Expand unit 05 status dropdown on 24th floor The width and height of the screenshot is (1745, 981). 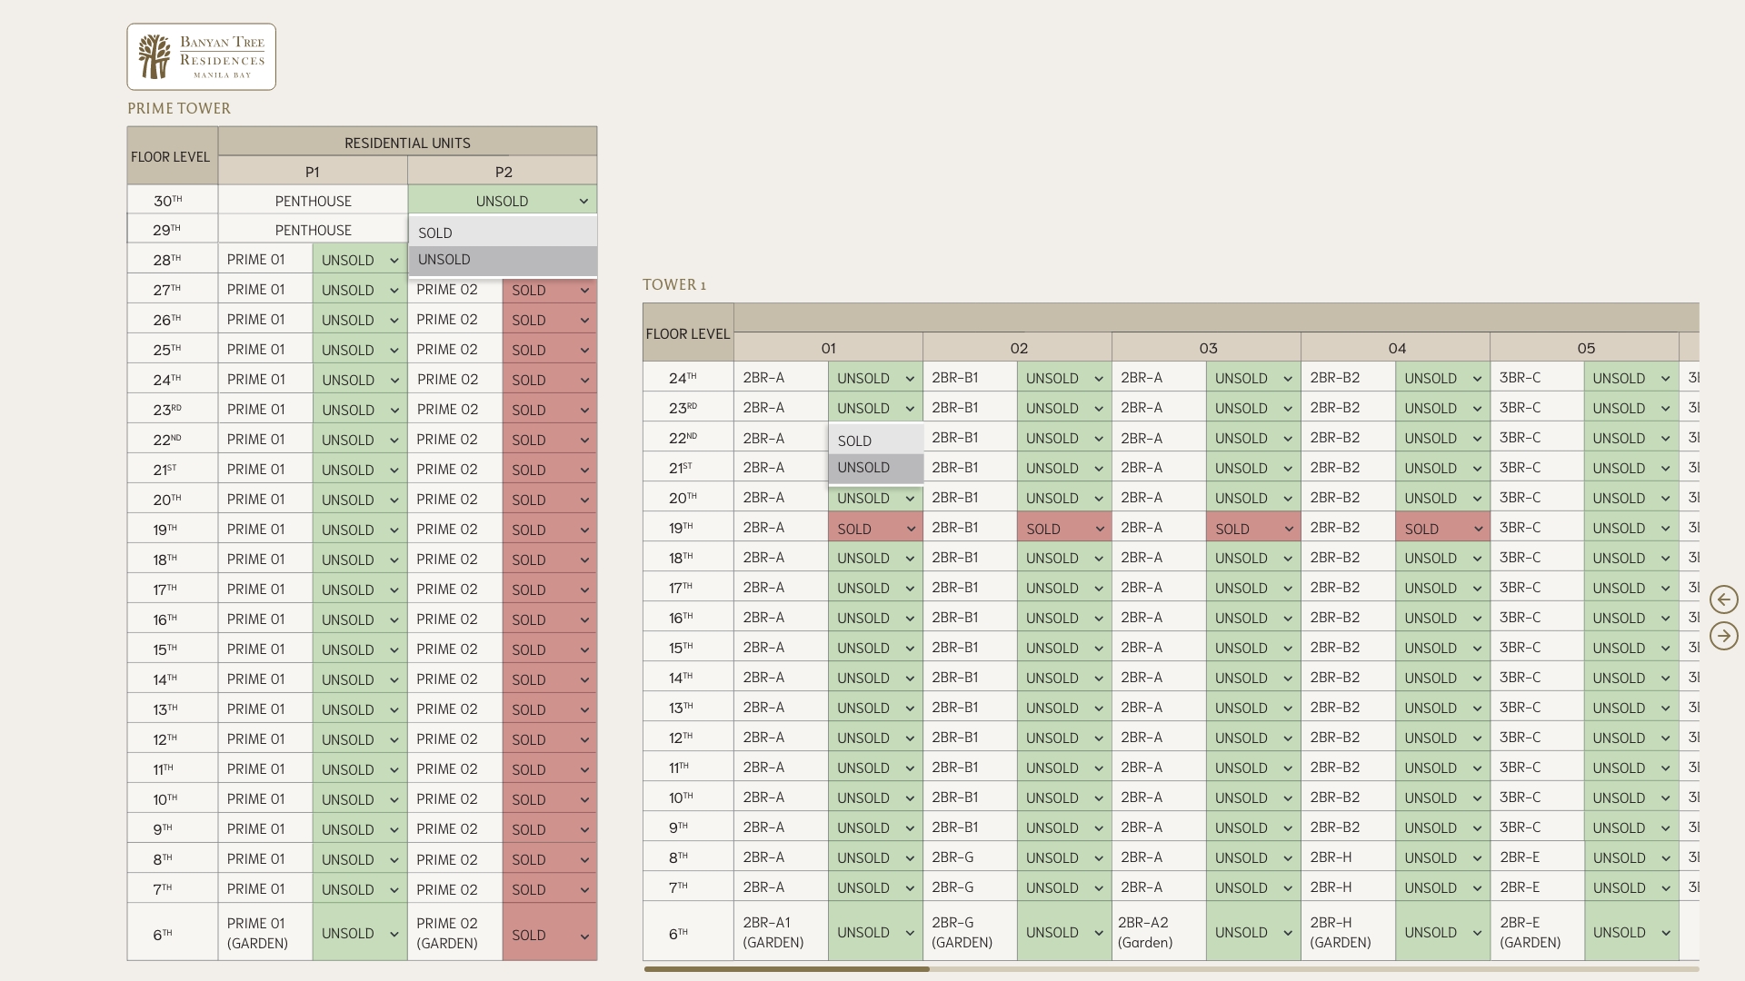[1630, 378]
